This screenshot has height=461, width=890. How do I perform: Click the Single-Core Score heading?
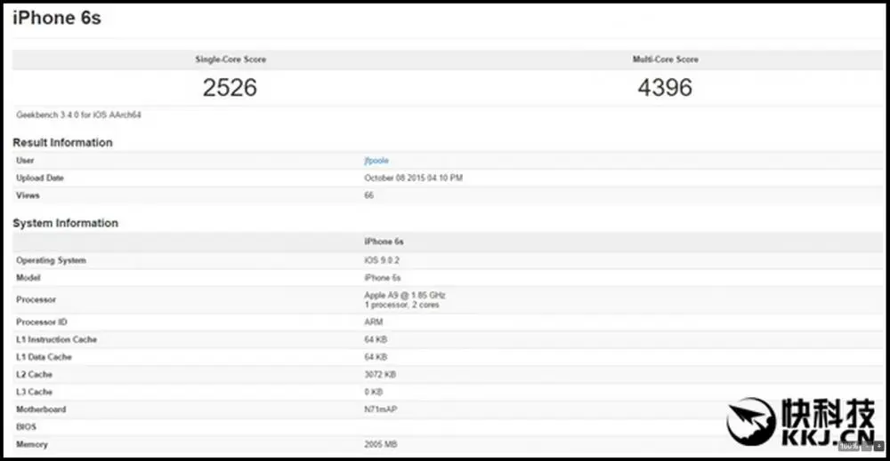click(231, 60)
